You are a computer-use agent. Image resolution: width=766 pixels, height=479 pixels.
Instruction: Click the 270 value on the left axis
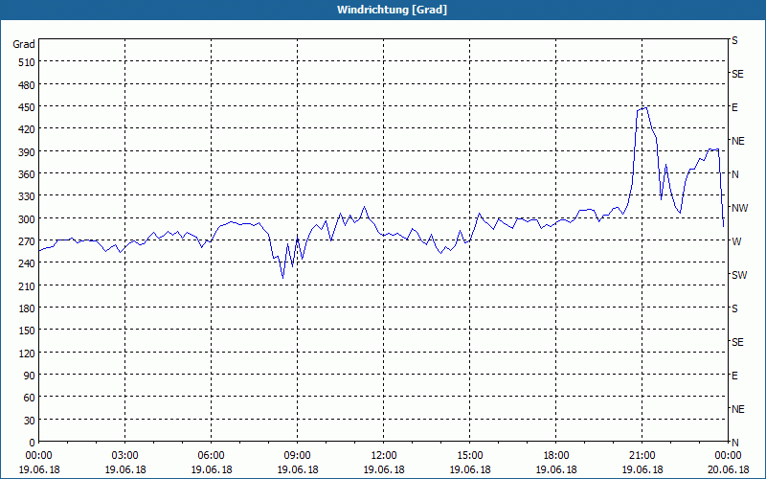[x=28, y=241]
